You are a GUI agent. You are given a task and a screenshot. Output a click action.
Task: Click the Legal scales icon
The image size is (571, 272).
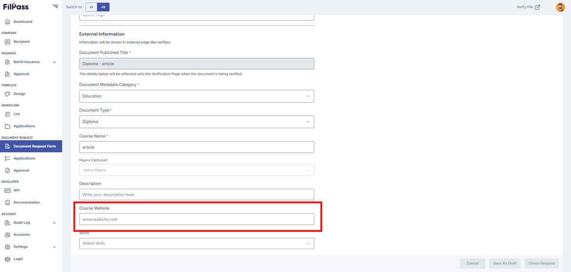8,259
